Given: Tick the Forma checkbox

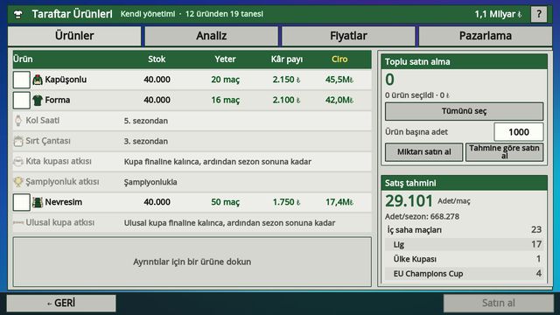Looking at the screenshot, I should [21, 100].
